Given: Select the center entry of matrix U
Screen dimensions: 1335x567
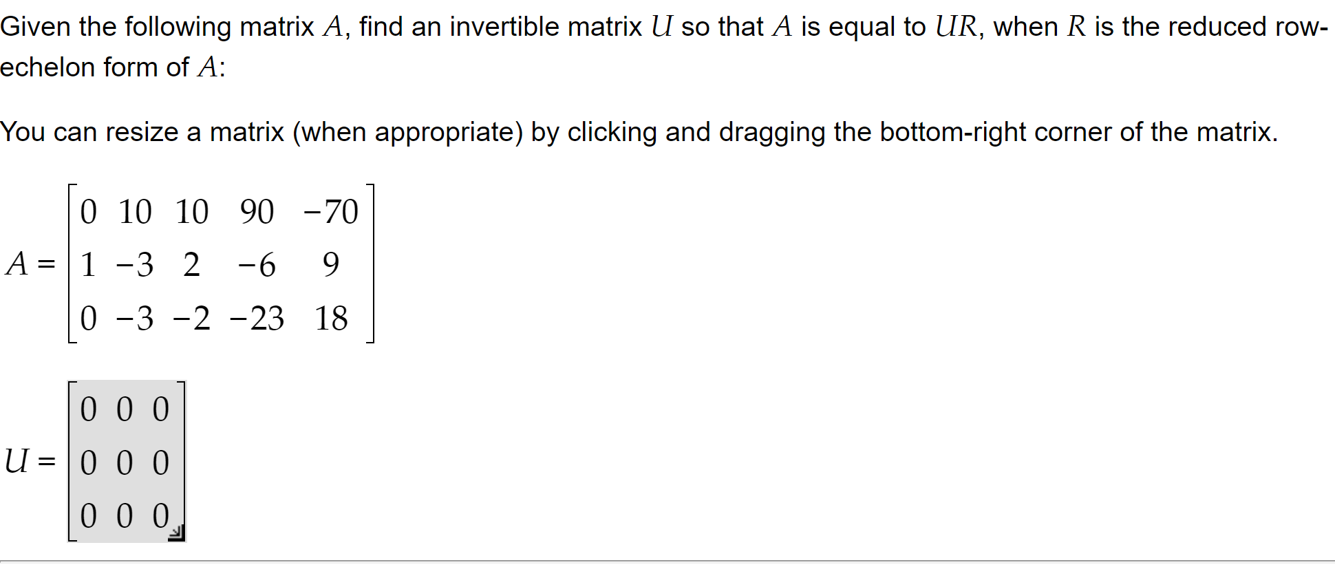Looking at the screenshot, I should click(125, 463).
